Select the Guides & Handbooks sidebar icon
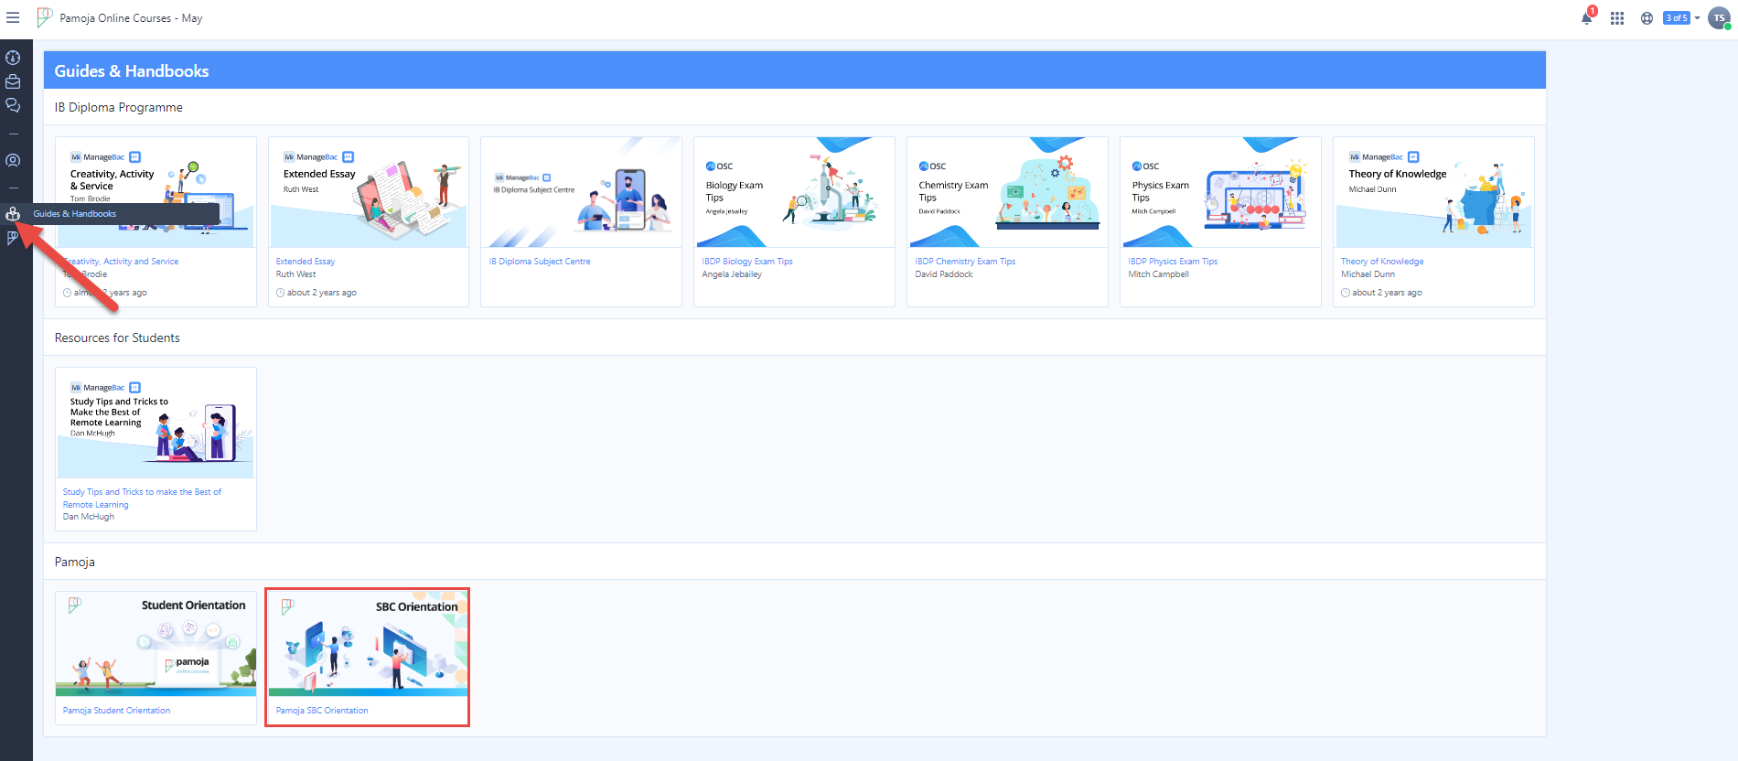The image size is (1738, 761). tap(13, 213)
